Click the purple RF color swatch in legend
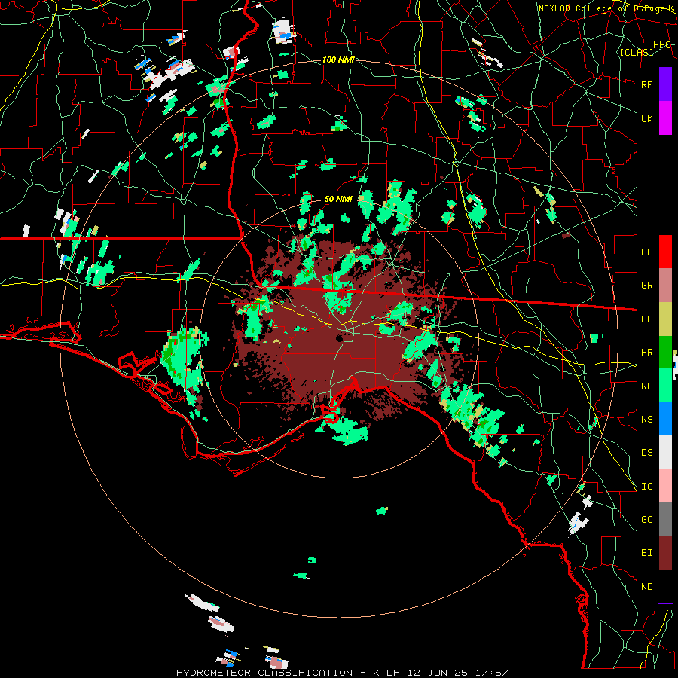678x678 pixels. [665, 84]
